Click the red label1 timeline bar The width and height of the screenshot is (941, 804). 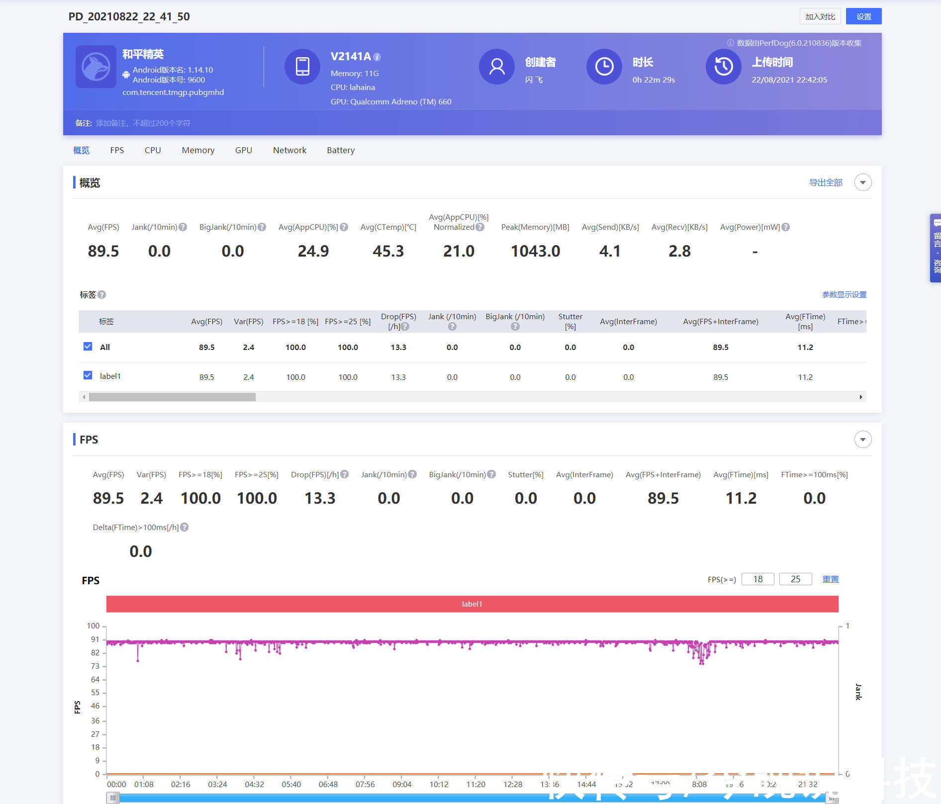click(x=472, y=604)
